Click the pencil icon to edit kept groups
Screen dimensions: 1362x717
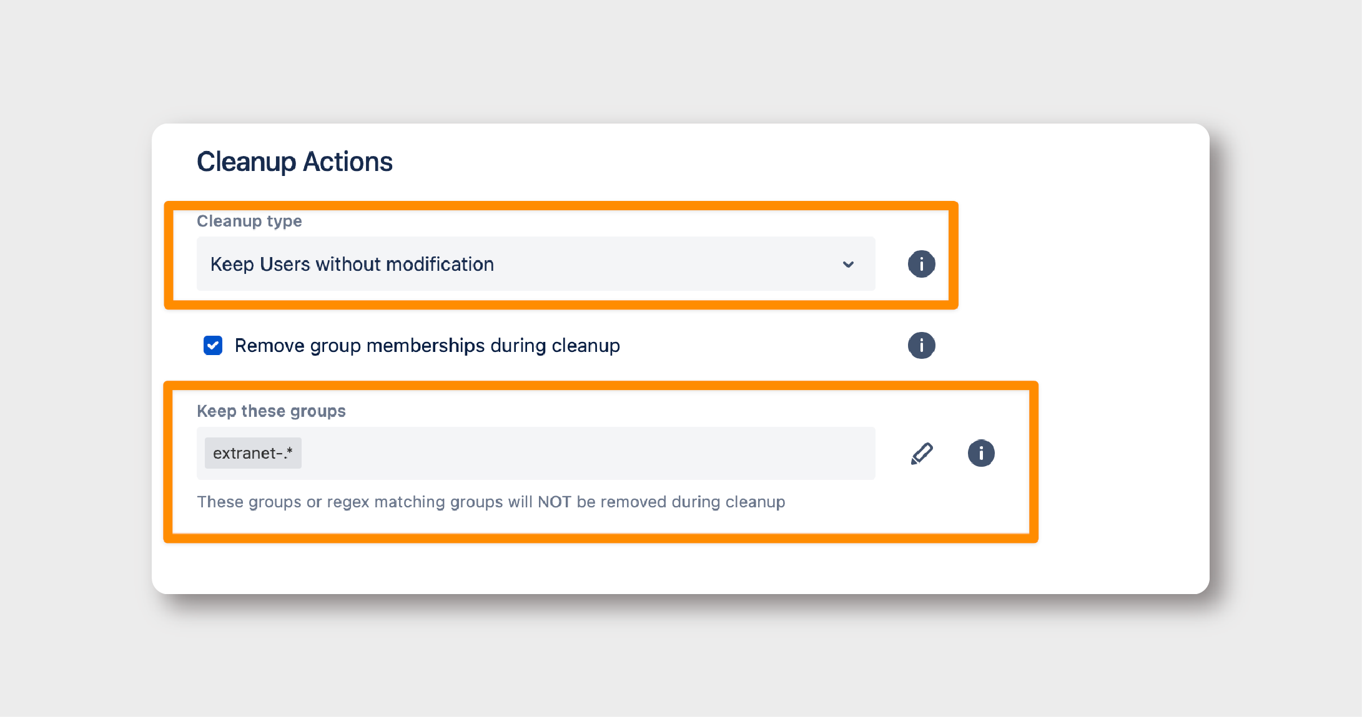[x=922, y=454]
